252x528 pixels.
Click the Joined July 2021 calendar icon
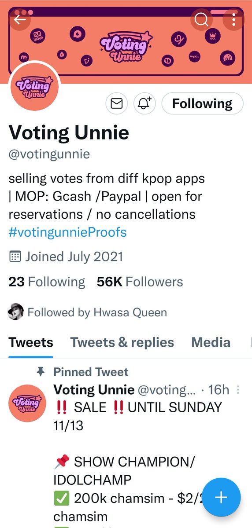pyautogui.click(x=15, y=257)
